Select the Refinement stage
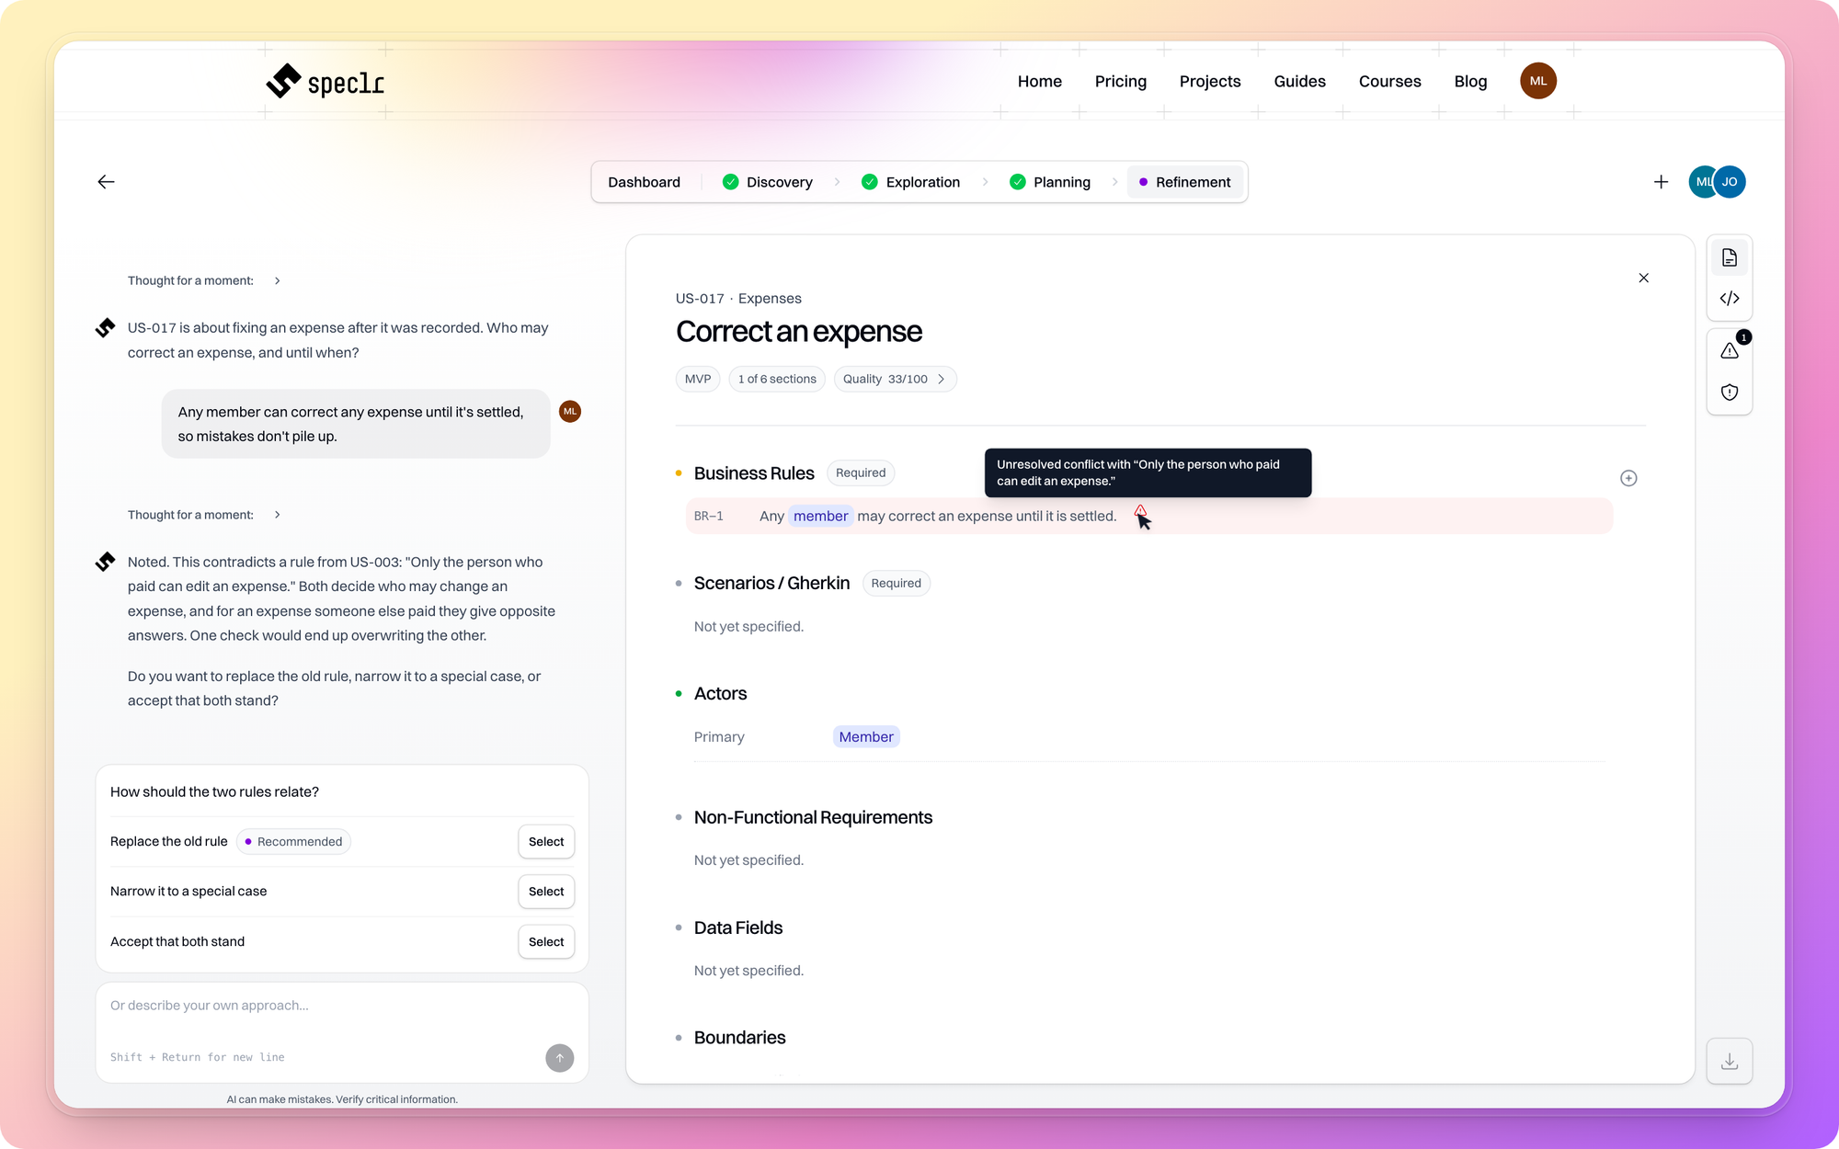The width and height of the screenshot is (1839, 1149). click(x=1184, y=182)
